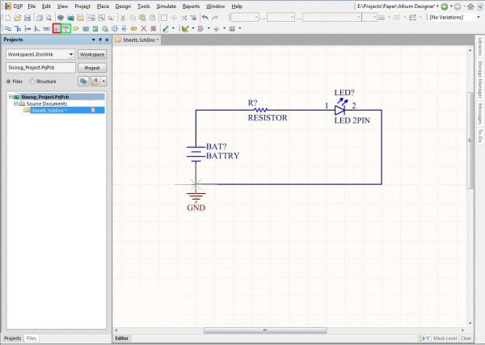The height and width of the screenshot is (345, 485).
Task: Select the Place Harness Entry tool
Action: click(x=124, y=29)
